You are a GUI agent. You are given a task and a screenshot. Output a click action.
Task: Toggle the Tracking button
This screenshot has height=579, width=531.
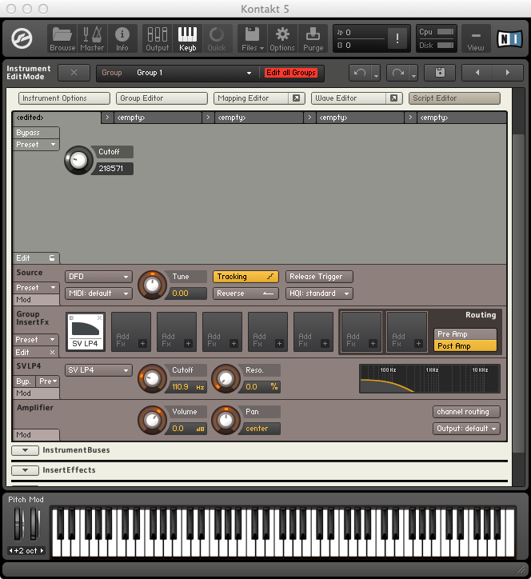(246, 277)
